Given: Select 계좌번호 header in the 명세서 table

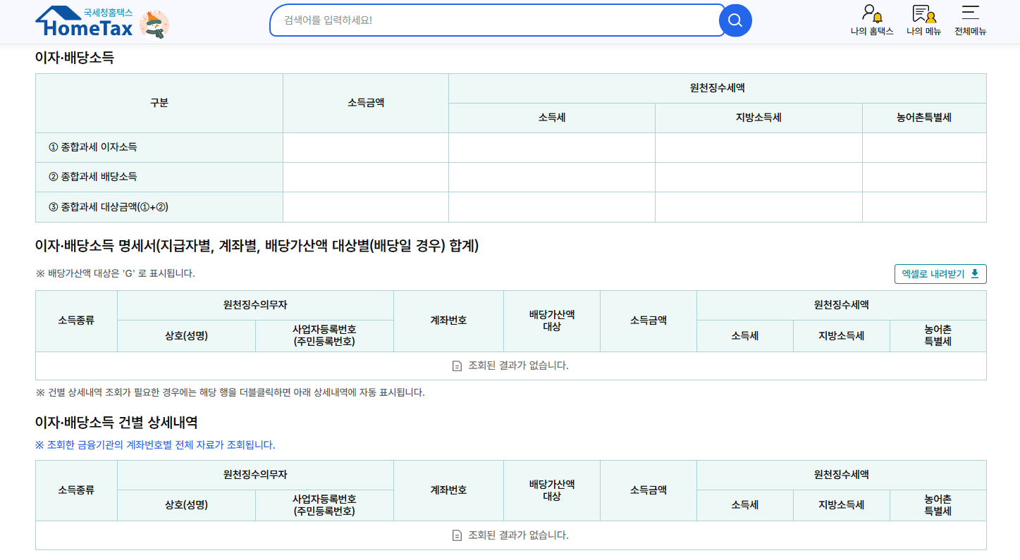Looking at the screenshot, I should click(448, 321).
